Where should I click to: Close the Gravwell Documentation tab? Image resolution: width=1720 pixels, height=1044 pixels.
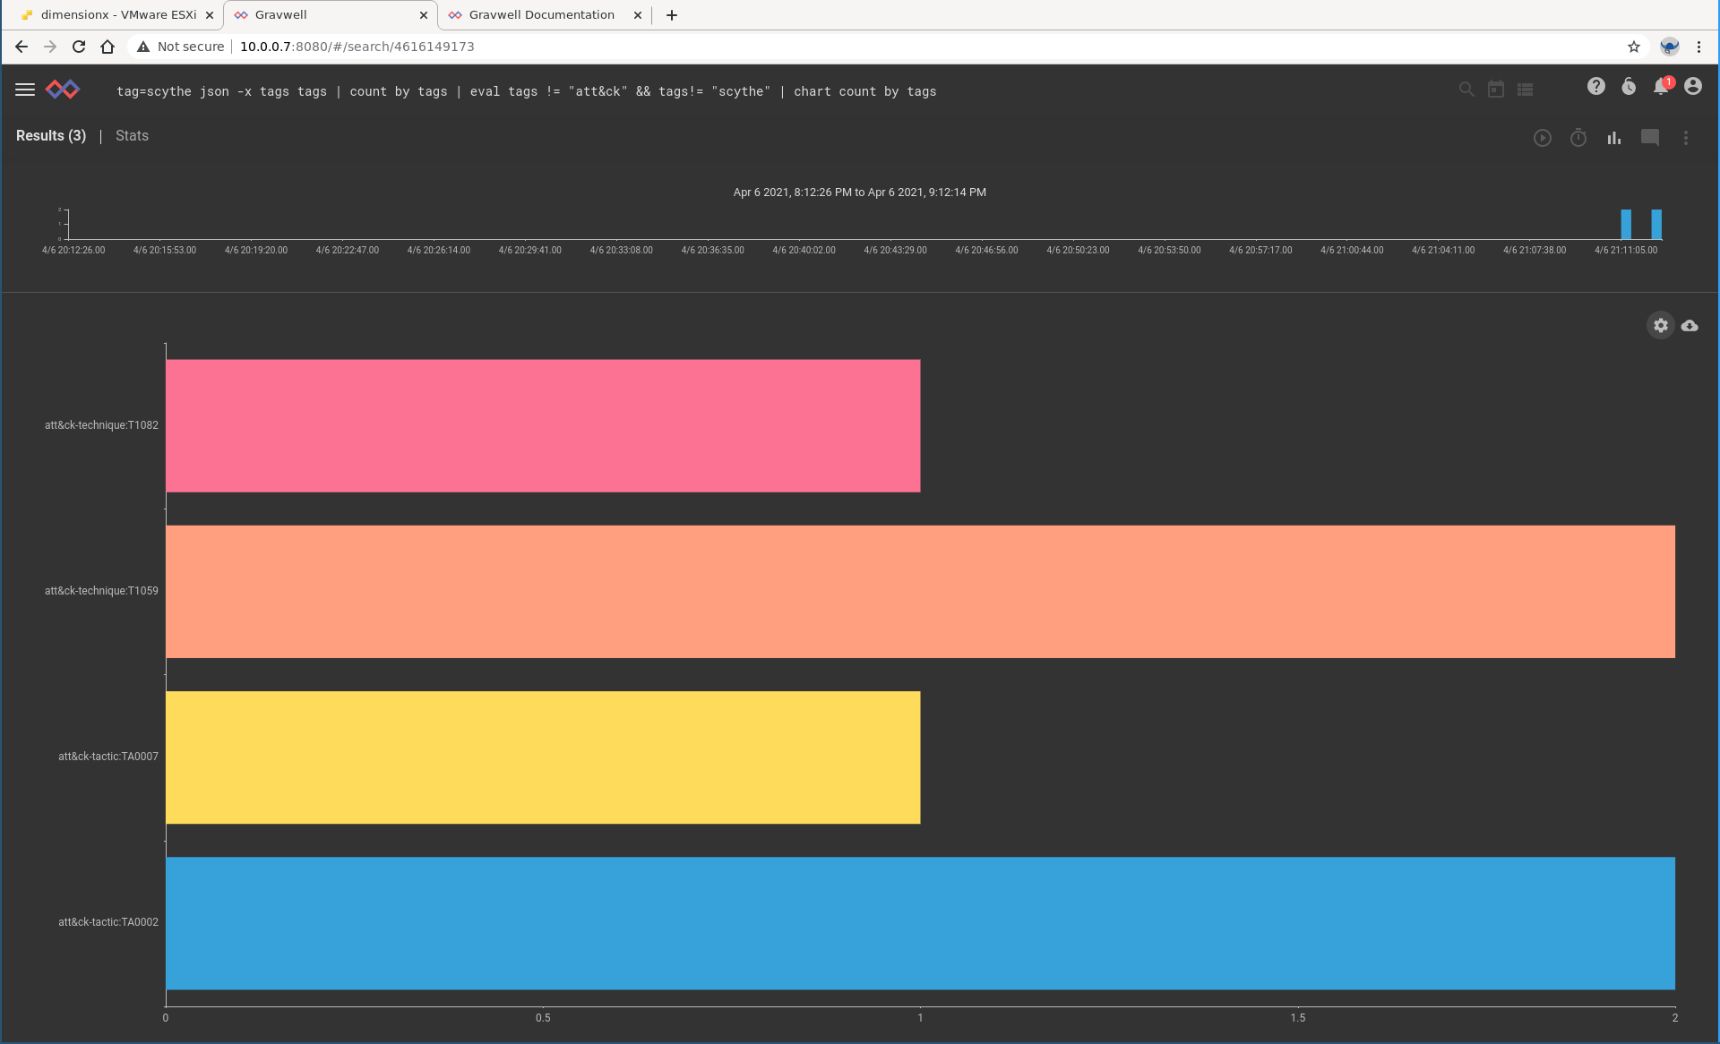pyautogui.click(x=638, y=15)
